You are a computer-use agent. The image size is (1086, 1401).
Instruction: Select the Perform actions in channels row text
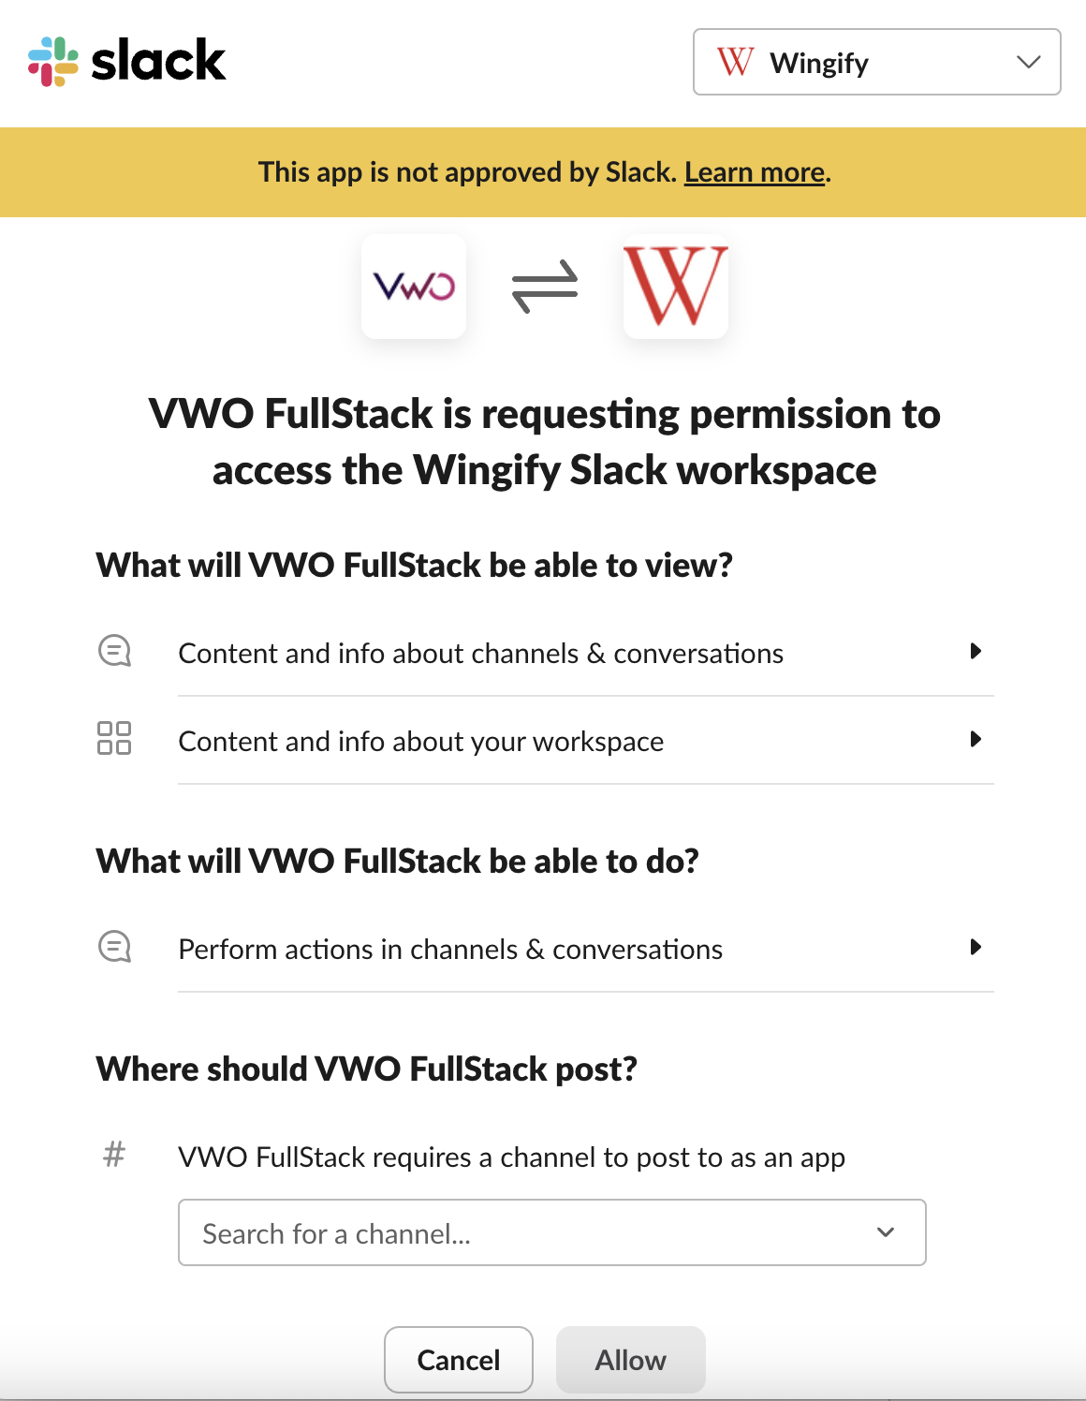450,950
